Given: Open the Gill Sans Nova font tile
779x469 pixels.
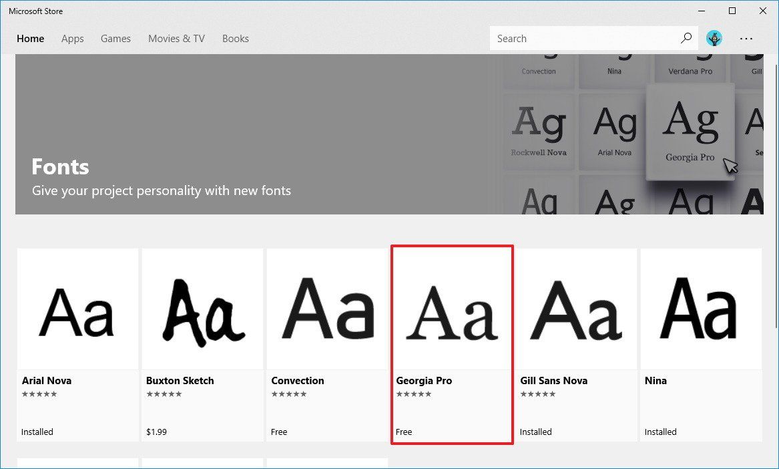Looking at the screenshot, I should coord(577,309).
